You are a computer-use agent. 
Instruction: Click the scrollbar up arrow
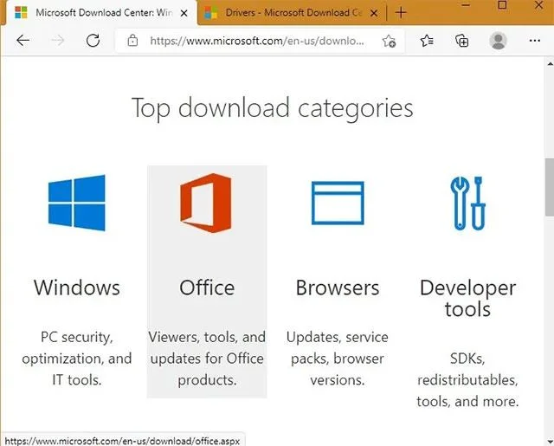click(x=550, y=64)
